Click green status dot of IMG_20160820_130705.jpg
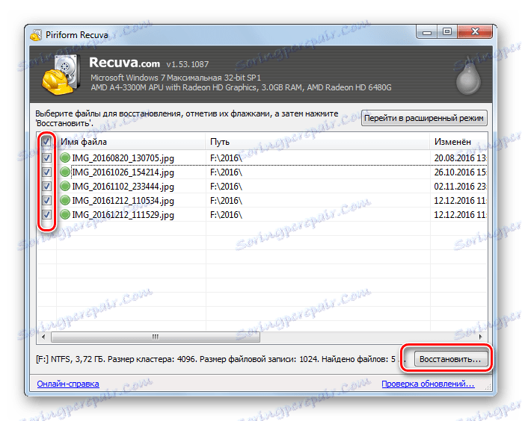 click(65, 158)
